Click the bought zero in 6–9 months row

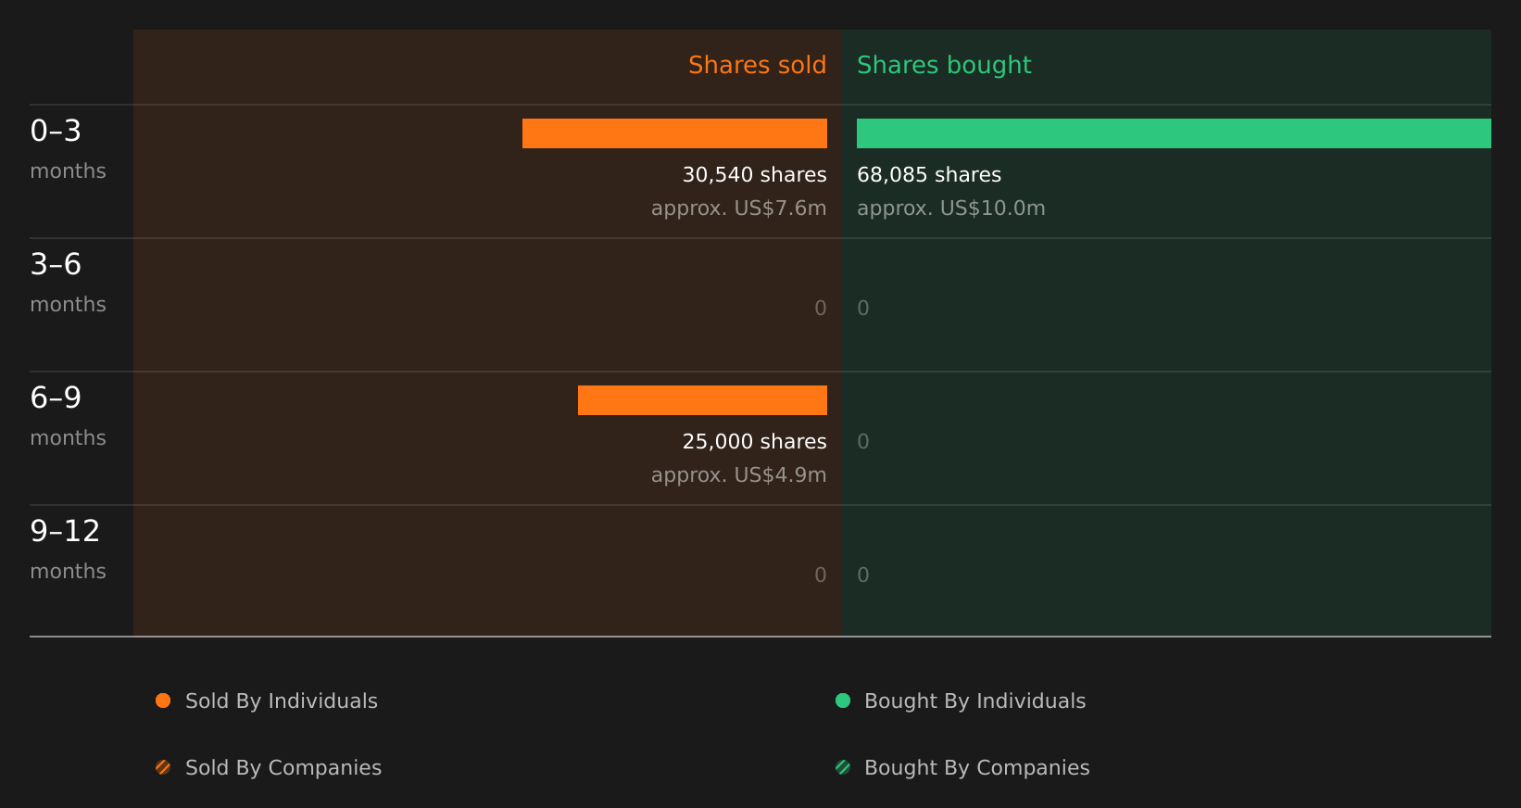863,442
